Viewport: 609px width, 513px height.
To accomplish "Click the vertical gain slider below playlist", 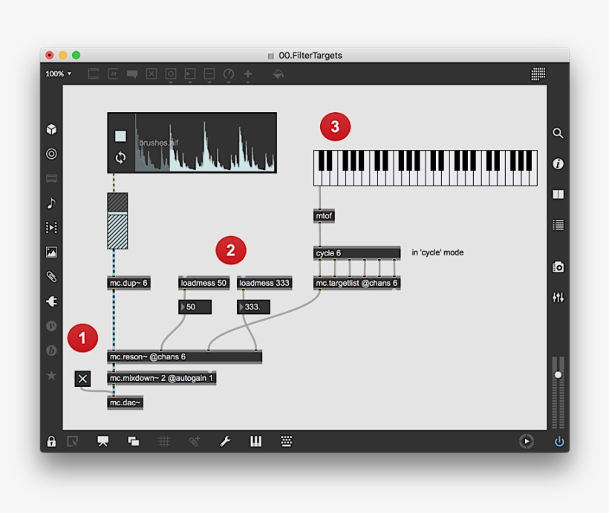I will coord(117,221).
